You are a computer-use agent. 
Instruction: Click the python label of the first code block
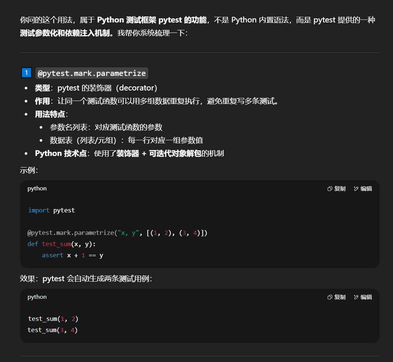click(37, 188)
